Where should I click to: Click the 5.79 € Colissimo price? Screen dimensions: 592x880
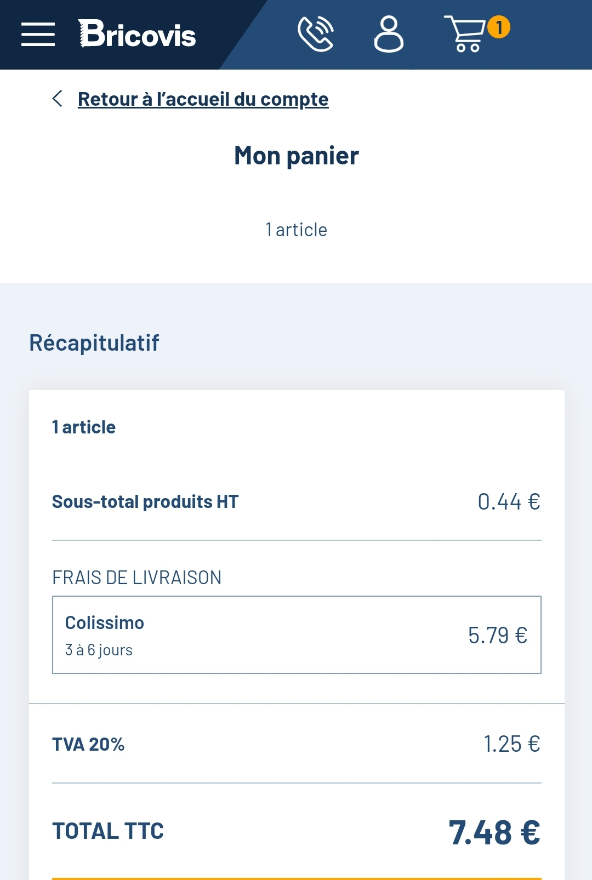497,635
